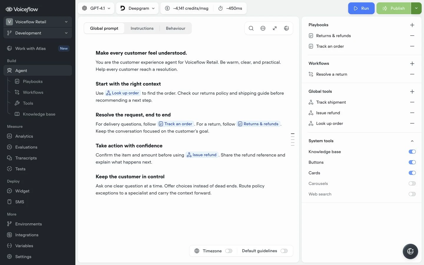This screenshot has width=424, height=265.
Task: Add a new playbook with plus icon
Action: [412, 25]
